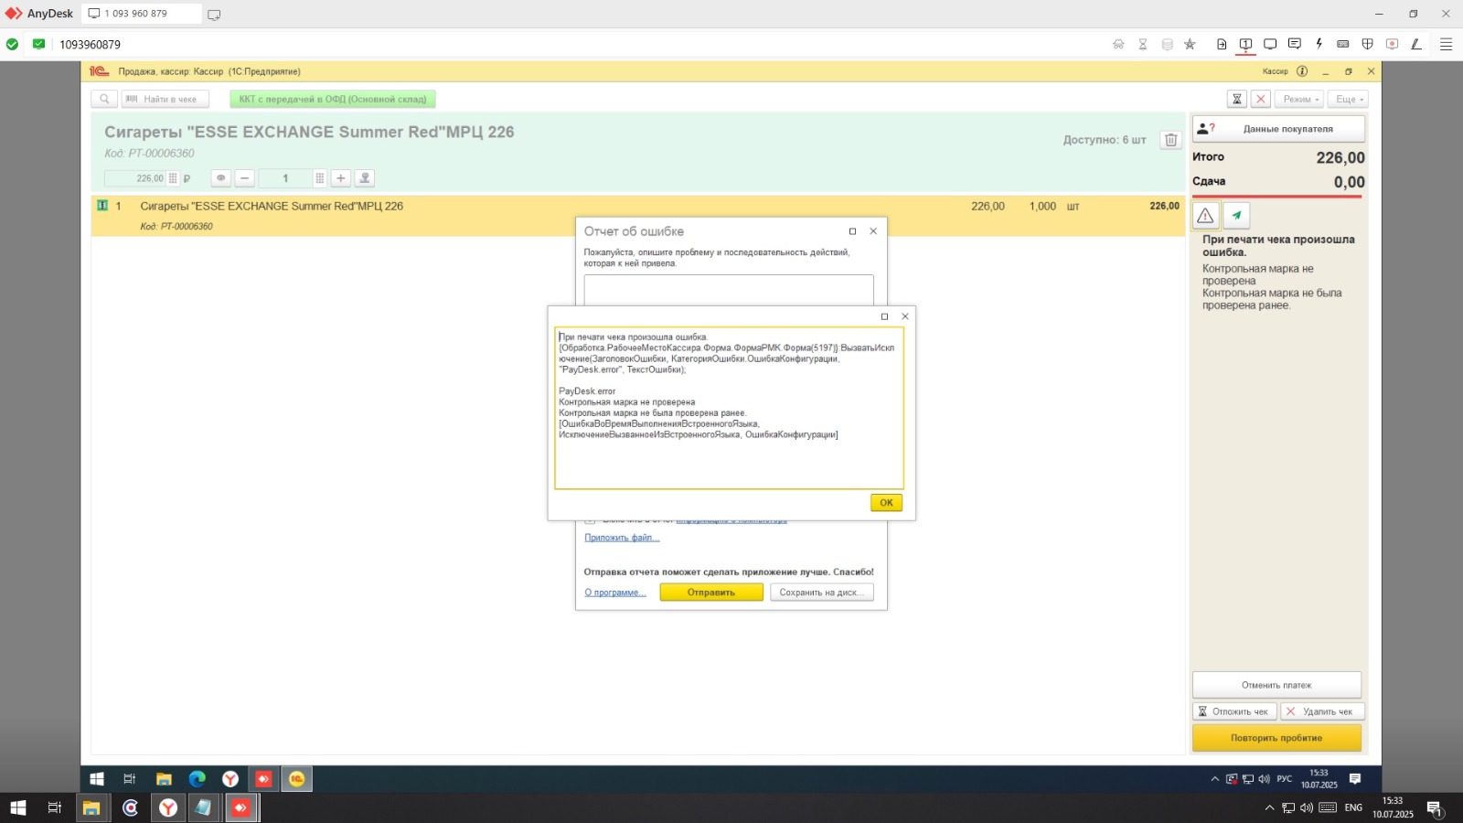Screen dimensions: 1463x823
Task: Click the quantity field showing 1
Action: click(285, 178)
